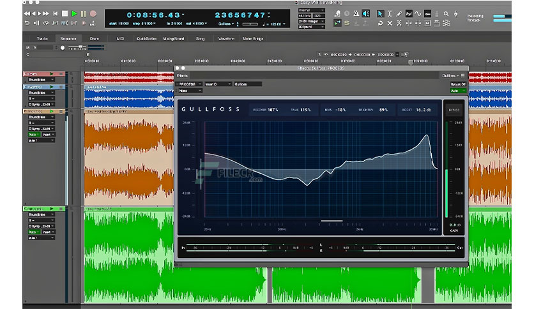Click the BRIGHTEN 89% parameter
The height and width of the screenshot is (309, 534).
[x=373, y=110]
